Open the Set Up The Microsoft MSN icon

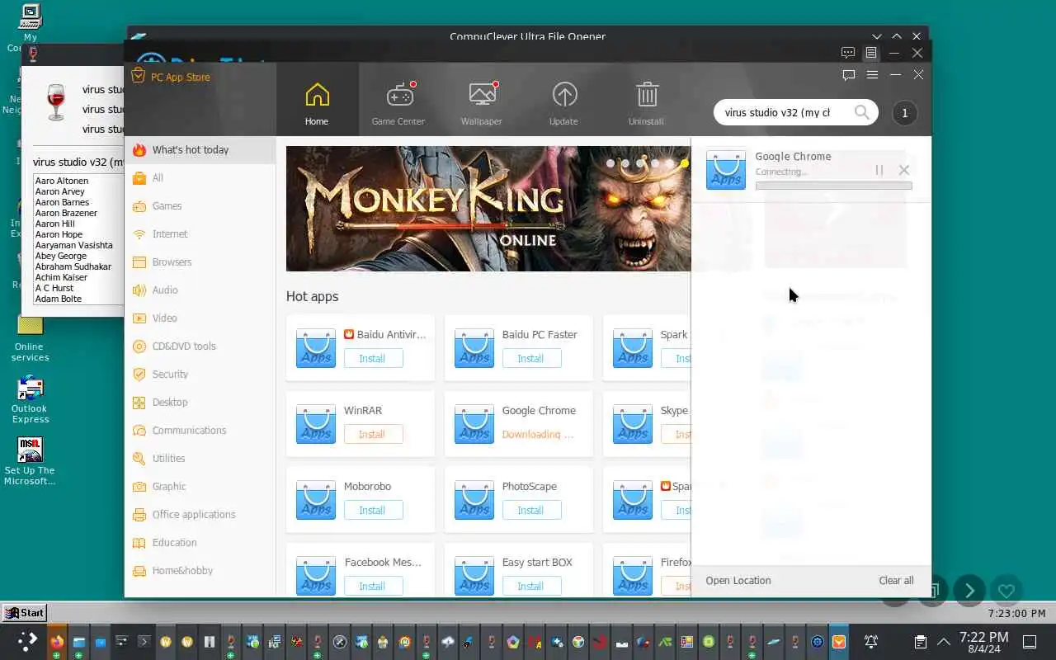click(x=30, y=461)
